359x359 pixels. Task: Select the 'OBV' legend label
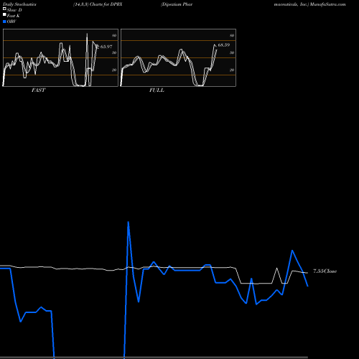(11, 22)
